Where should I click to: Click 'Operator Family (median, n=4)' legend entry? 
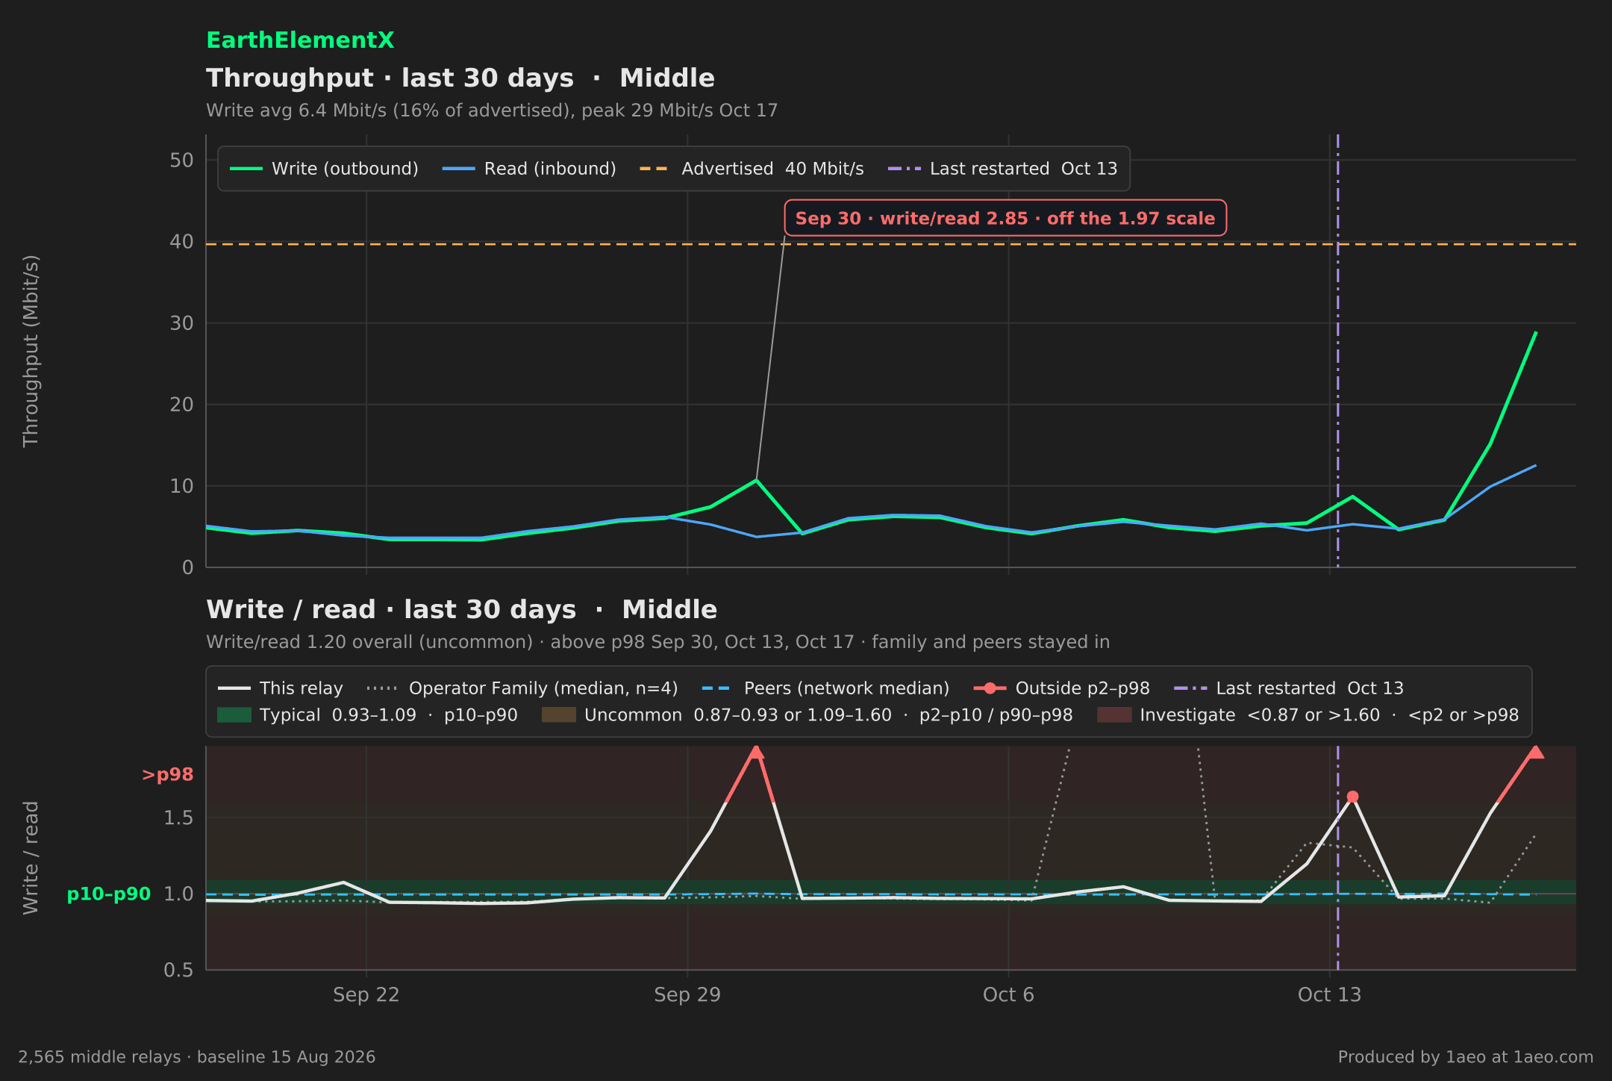point(522,688)
